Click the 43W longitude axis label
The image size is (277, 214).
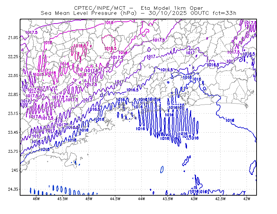(x=194, y=199)
